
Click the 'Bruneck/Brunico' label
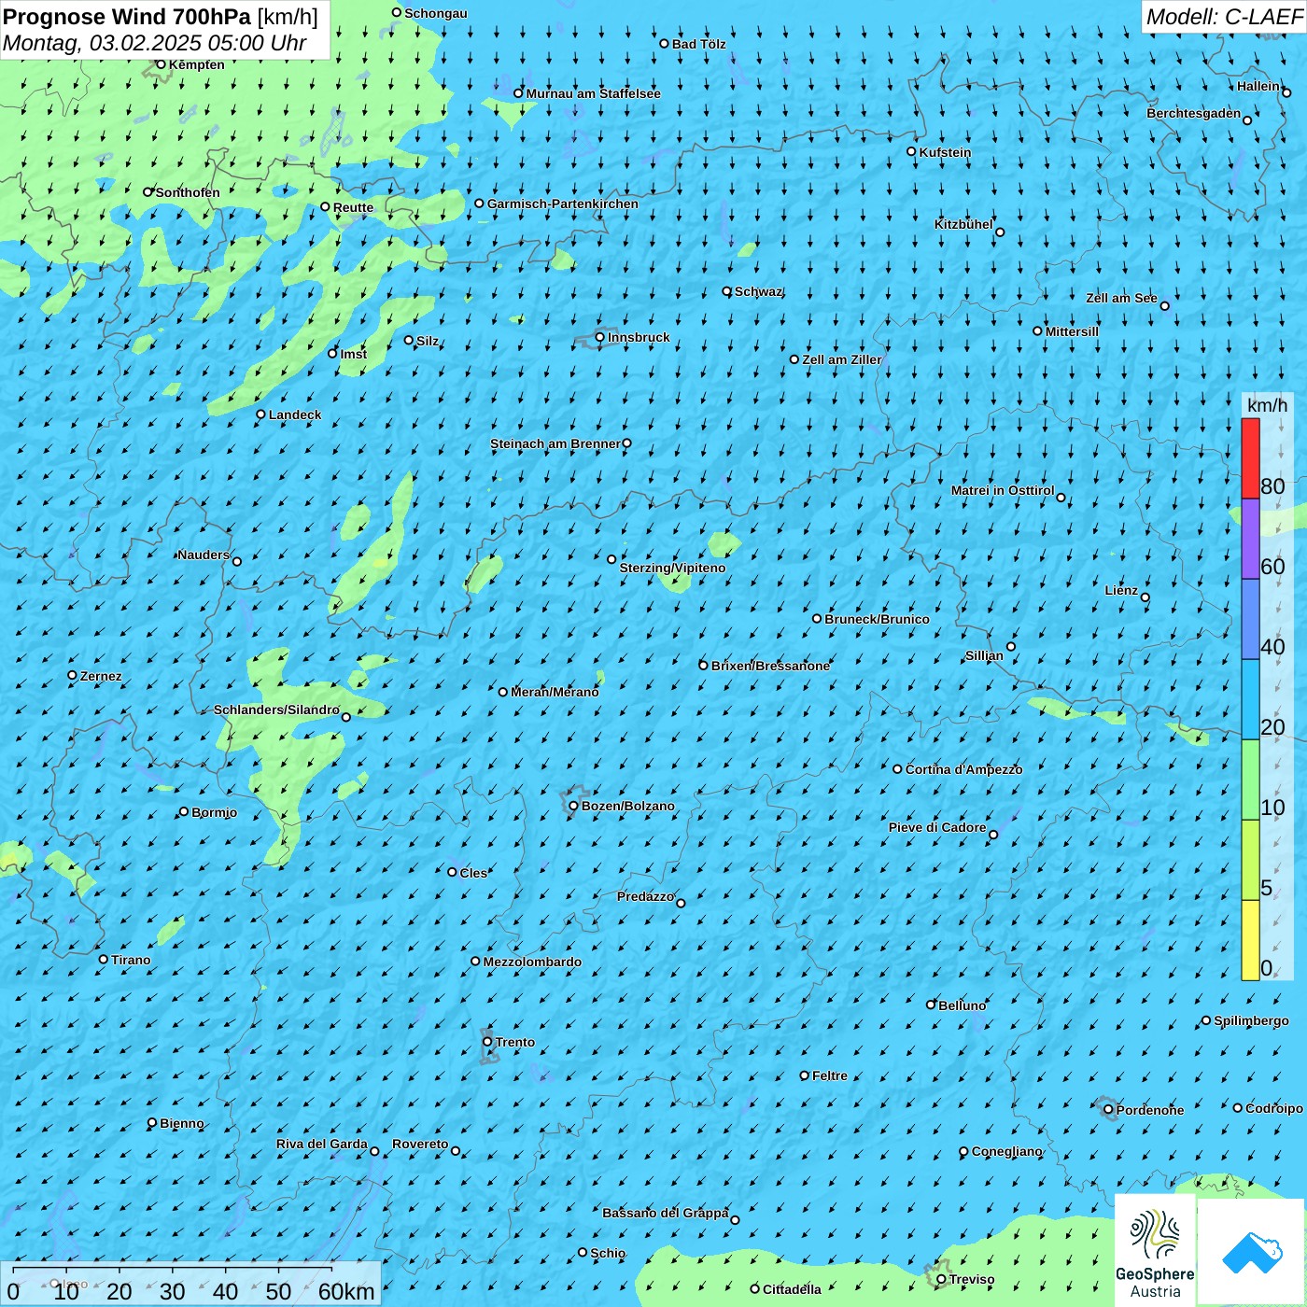pyautogui.click(x=877, y=619)
